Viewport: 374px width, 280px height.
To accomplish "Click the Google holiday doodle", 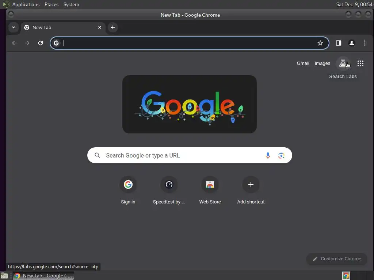I will click(x=190, y=104).
